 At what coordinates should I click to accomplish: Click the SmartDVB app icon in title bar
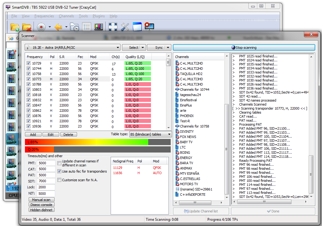click(x=8, y=7)
